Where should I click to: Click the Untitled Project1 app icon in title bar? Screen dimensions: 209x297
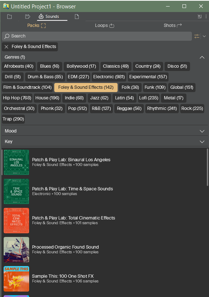(x=6, y=6)
